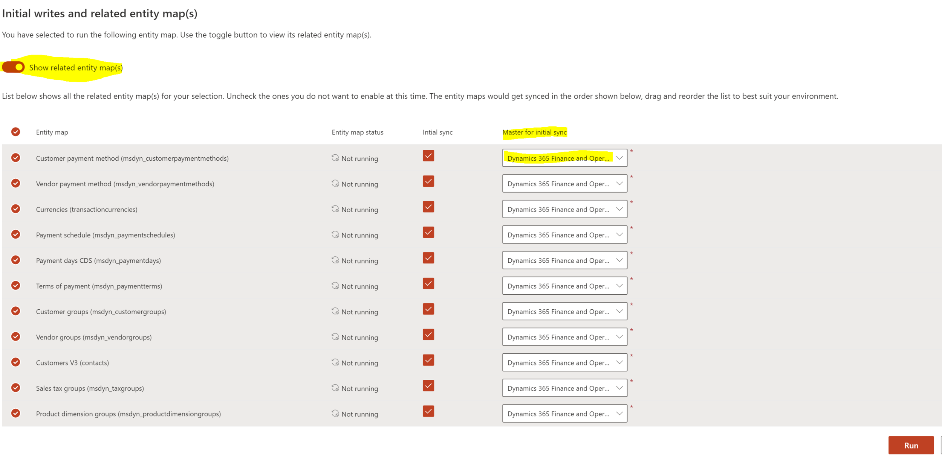Uncheck Initial sync for Vendor payment method

(x=428, y=181)
